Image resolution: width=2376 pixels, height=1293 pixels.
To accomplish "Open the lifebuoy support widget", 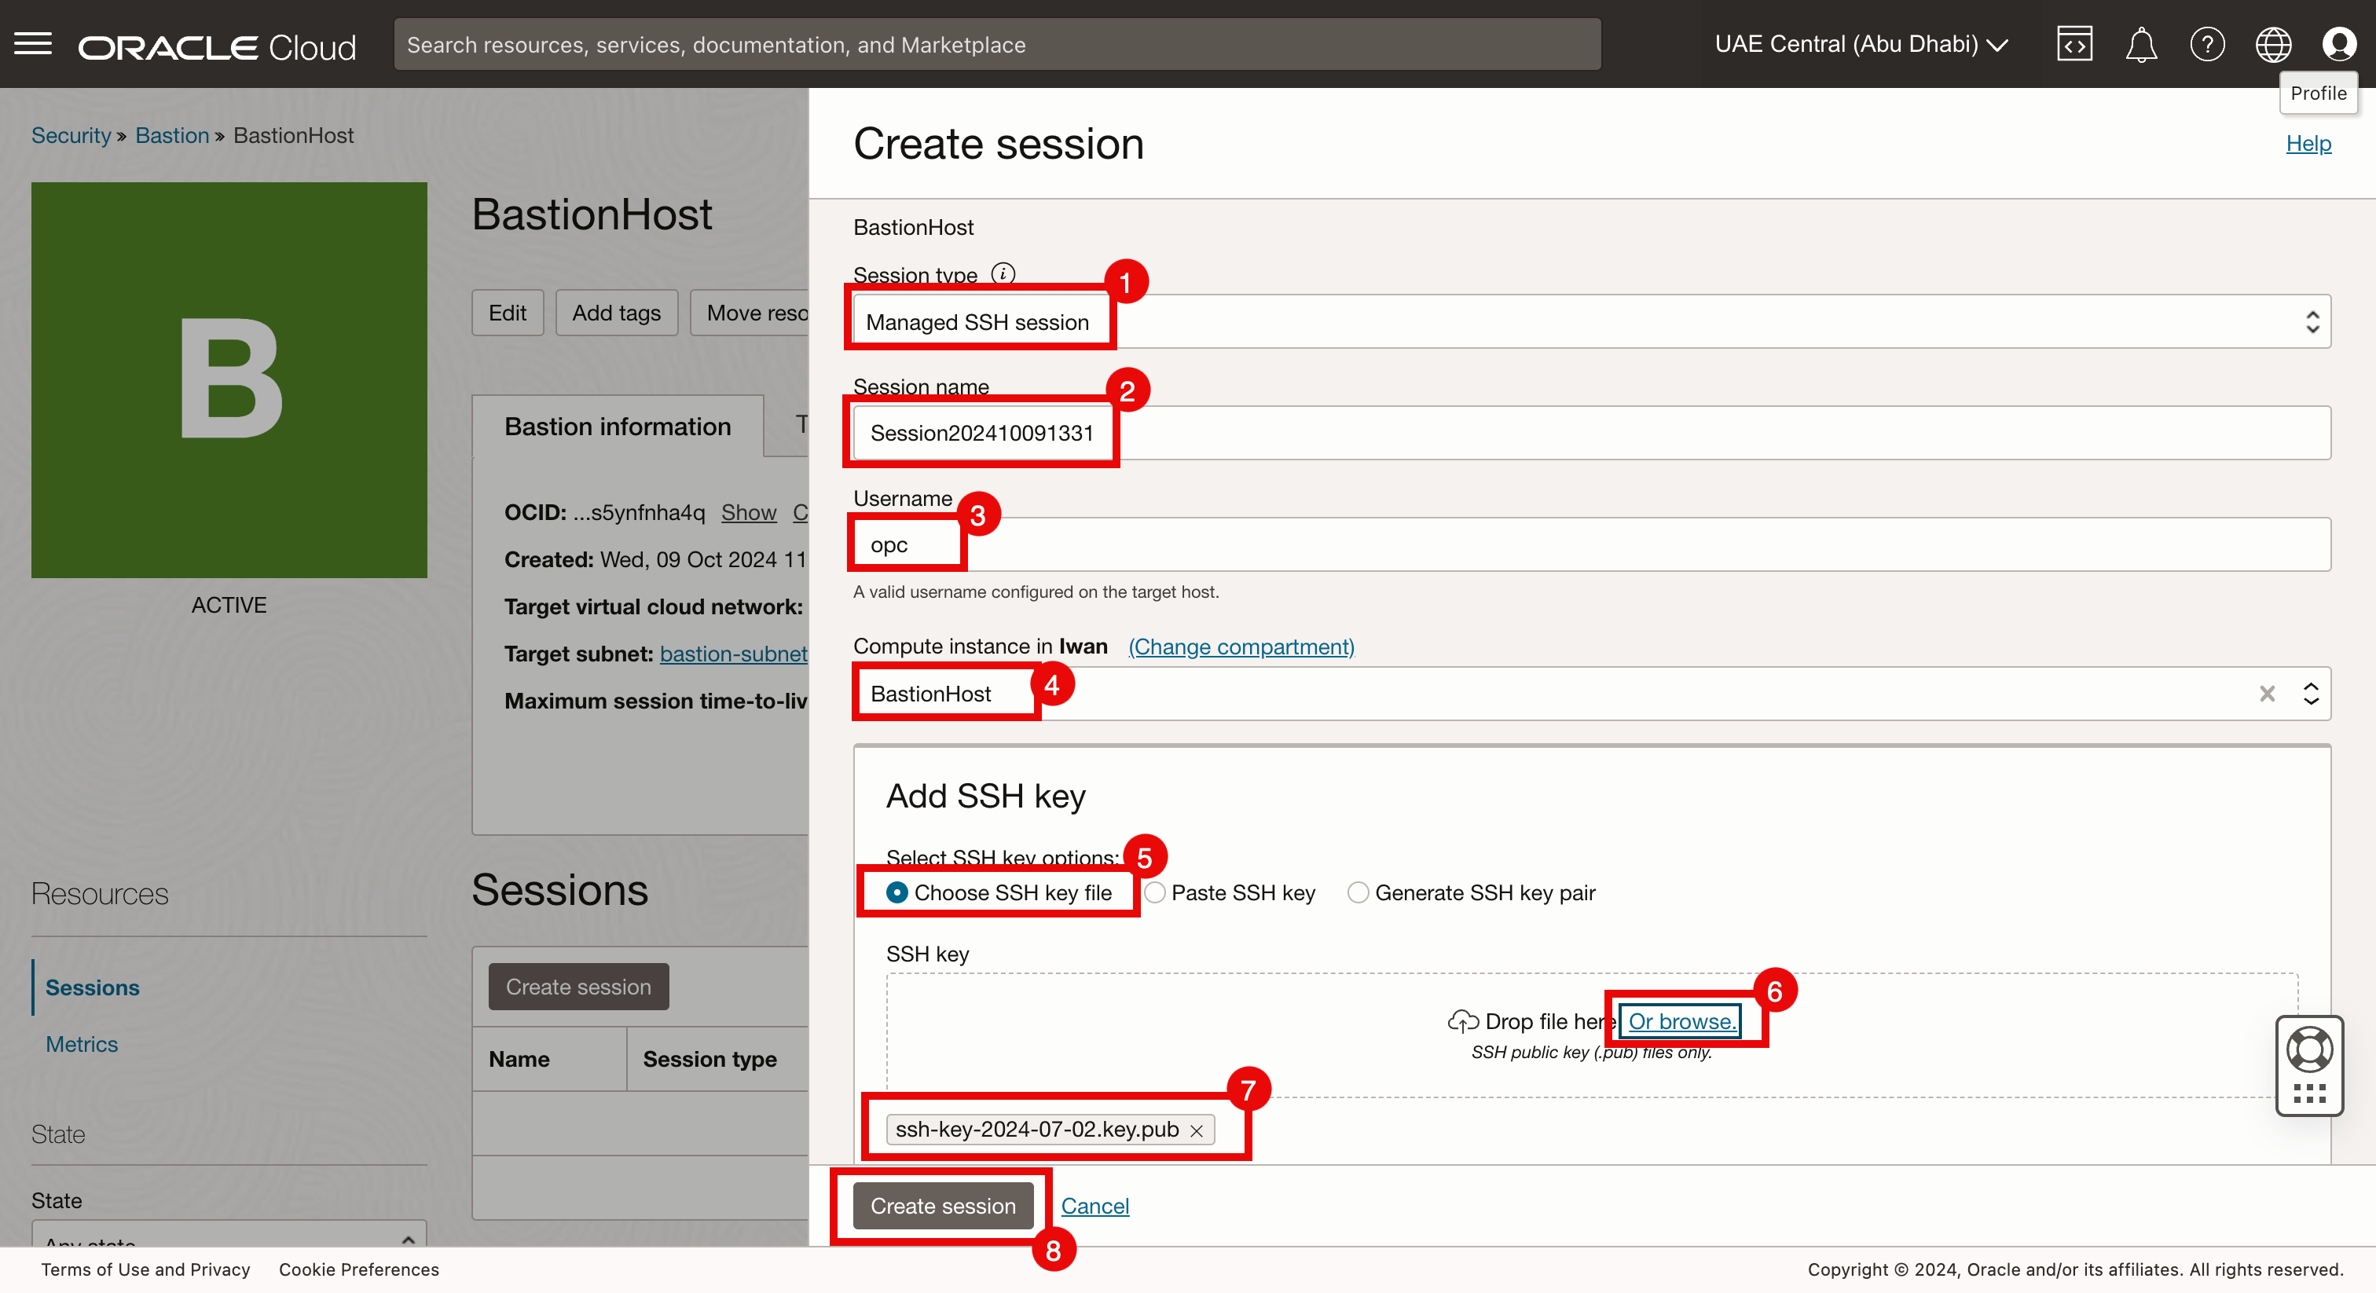I will pyautogui.click(x=2308, y=1049).
